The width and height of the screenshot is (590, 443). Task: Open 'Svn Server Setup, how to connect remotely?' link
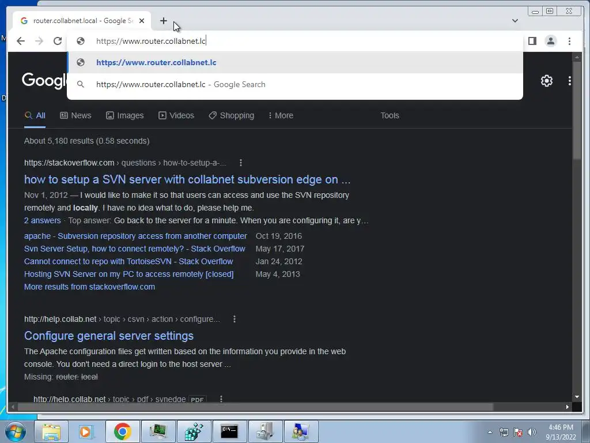(135, 249)
